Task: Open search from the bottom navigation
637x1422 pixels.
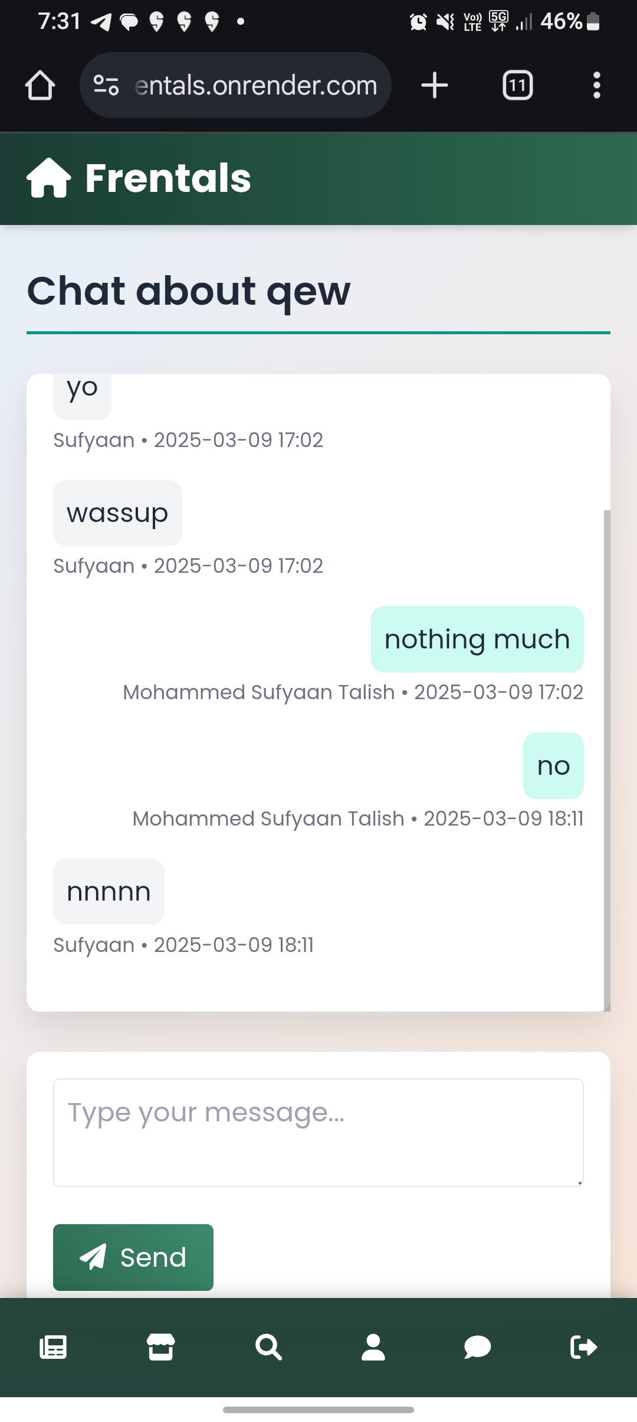Action: point(268,1348)
